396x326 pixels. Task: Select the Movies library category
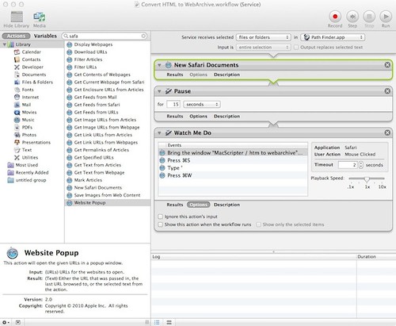[29, 112]
